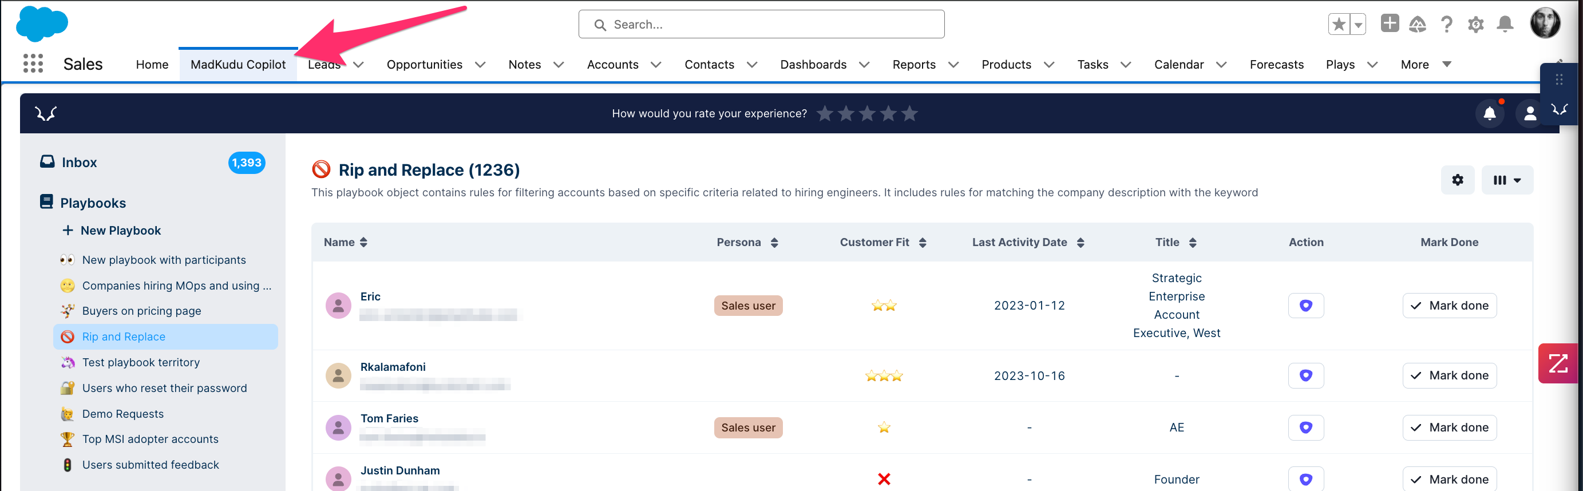Expand the Reports tab chevron
Screen dimensions: 1583x491
(953, 65)
